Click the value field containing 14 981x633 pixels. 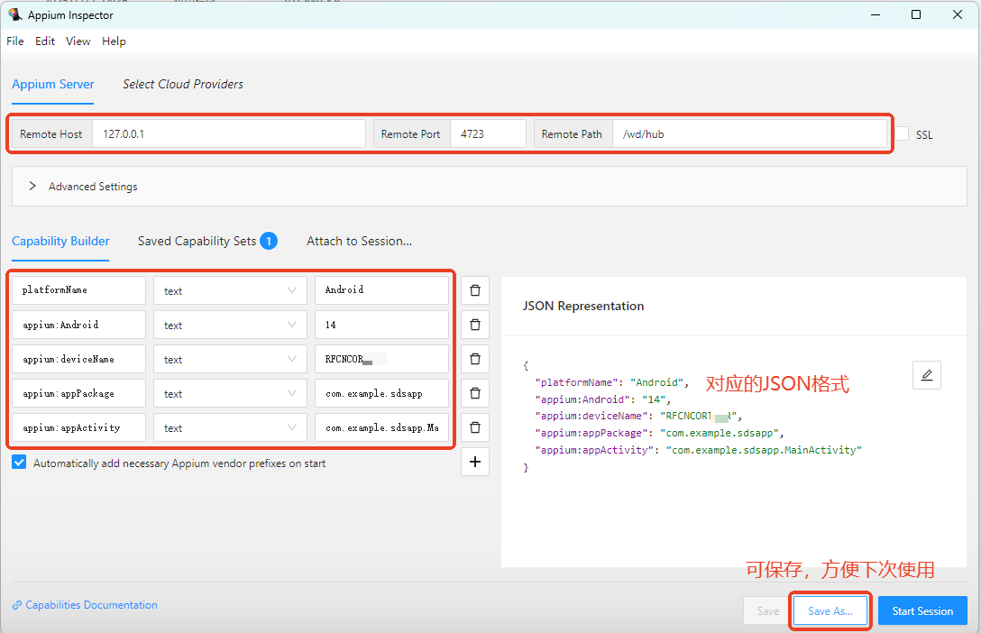point(381,325)
